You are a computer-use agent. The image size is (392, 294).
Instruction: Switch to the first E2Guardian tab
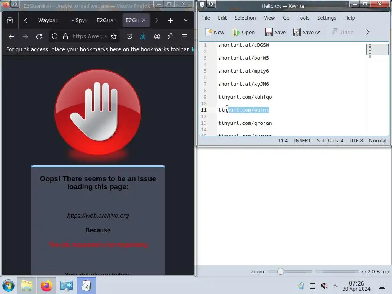(x=106, y=21)
